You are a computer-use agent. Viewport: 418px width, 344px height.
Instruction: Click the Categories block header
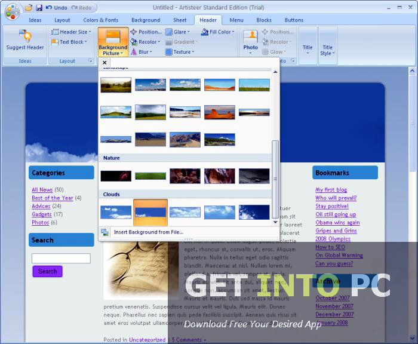(62, 173)
